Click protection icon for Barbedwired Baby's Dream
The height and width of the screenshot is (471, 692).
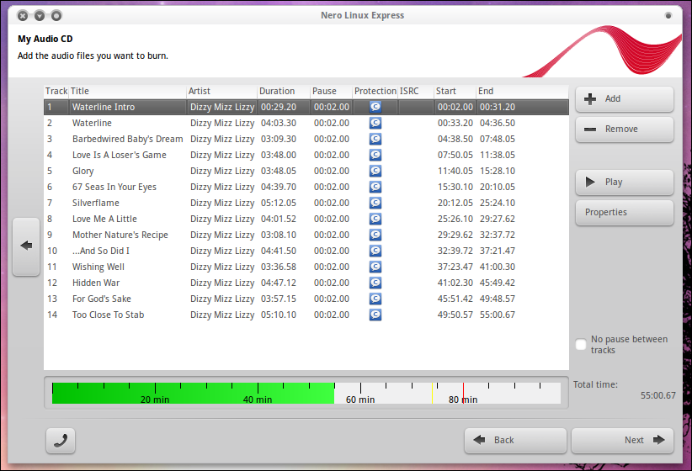pos(375,139)
